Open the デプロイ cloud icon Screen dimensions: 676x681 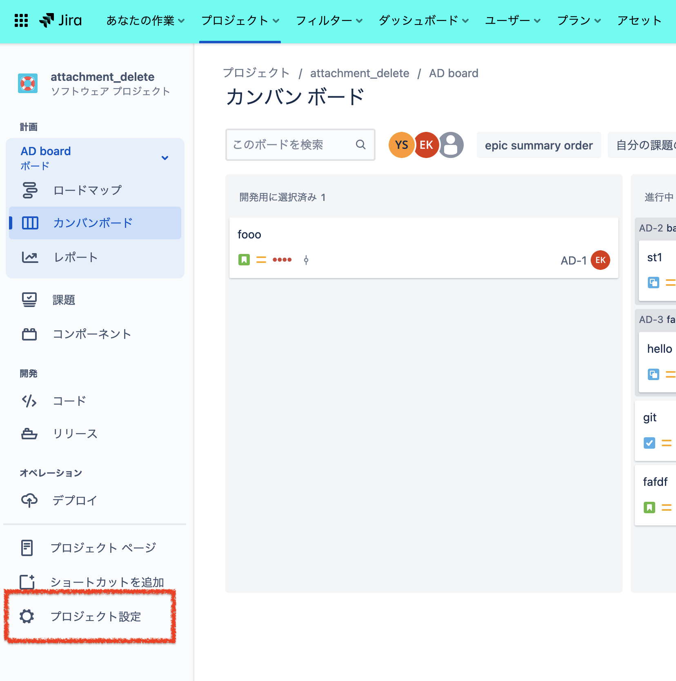click(x=29, y=500)
